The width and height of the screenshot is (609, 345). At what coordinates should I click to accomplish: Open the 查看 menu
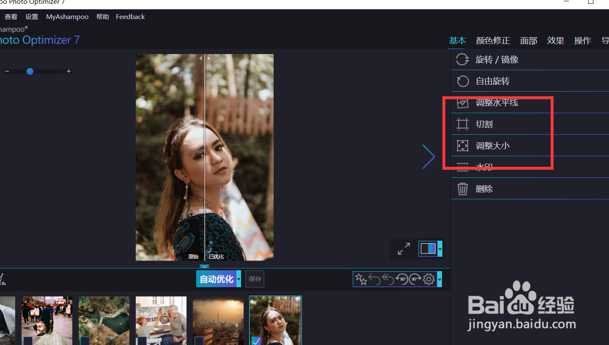[x=11, y=17]
